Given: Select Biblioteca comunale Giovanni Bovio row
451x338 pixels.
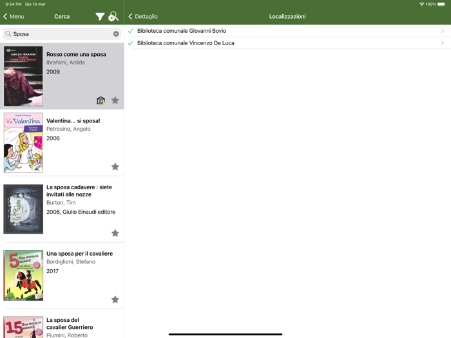Looking at the screenshot, I should pos(287,31).
